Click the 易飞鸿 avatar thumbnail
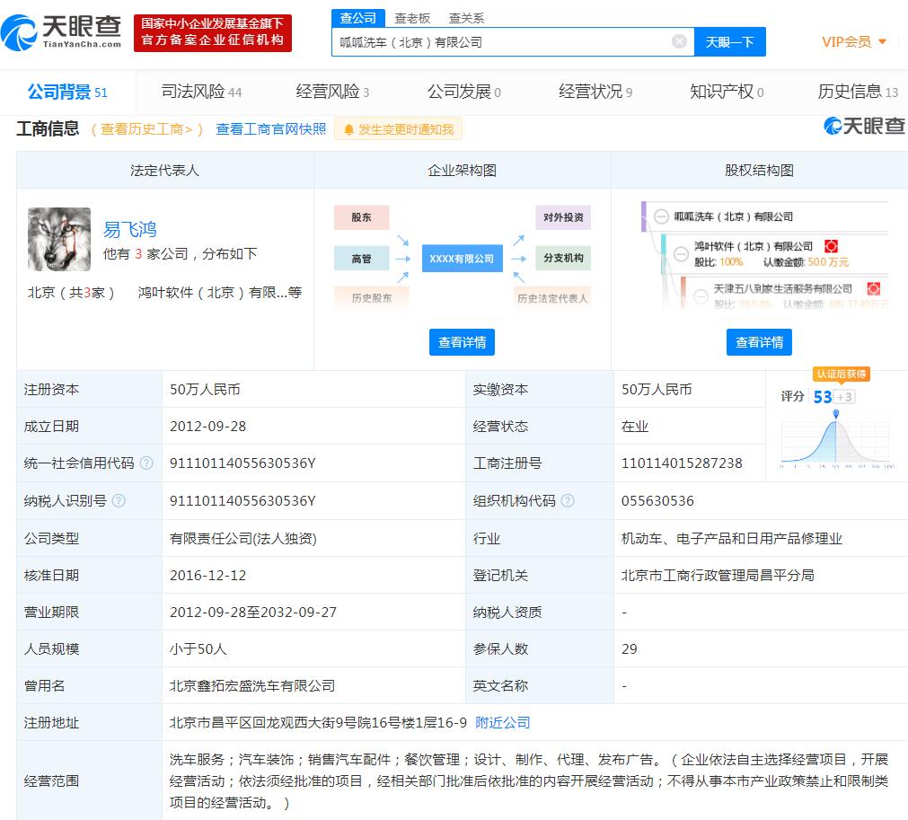 coord(59,240)
